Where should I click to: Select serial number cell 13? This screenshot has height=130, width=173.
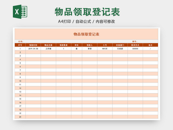click(20, 92)
